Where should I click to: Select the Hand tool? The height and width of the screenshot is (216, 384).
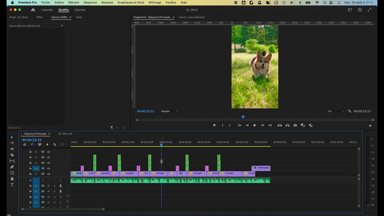[x=13, y=179]
